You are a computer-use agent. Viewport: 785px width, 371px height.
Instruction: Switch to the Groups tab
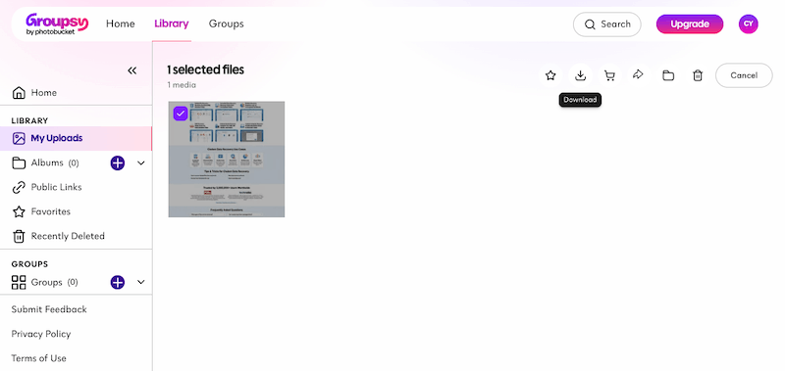pos(227,23)
